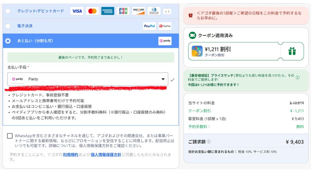This screenshot has height=173, width=311.
Task: Click the paidy logo inside dropdown field
Action: (x=18, y=79)
